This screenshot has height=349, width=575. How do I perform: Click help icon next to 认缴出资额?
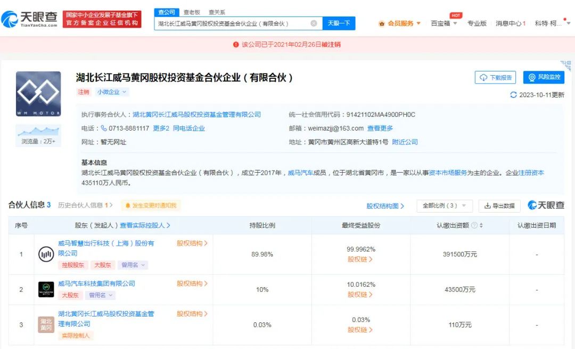point(474,225)
